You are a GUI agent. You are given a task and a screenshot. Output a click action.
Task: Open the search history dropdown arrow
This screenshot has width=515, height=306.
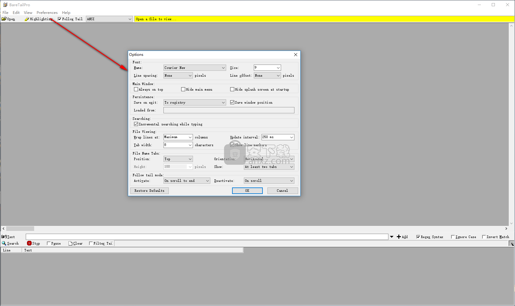392,237
